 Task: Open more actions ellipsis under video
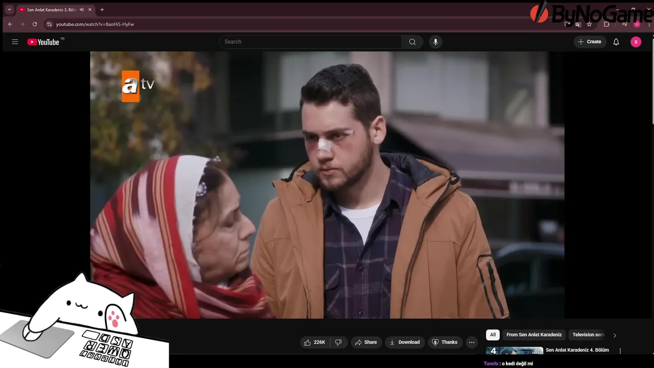[x=472, y=342]
